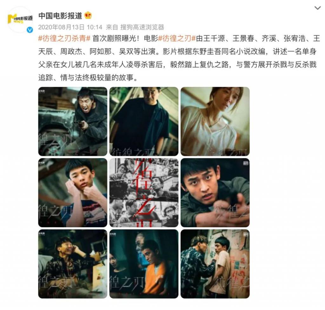Open photo of laughing man on phone
Viewport: 325px width, 310px height.
pos(73,264)
